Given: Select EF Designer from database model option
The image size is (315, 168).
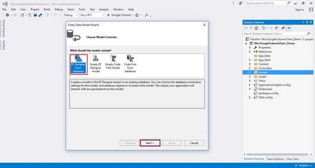Looking at the screenshot, I should [x=79, y=64].
